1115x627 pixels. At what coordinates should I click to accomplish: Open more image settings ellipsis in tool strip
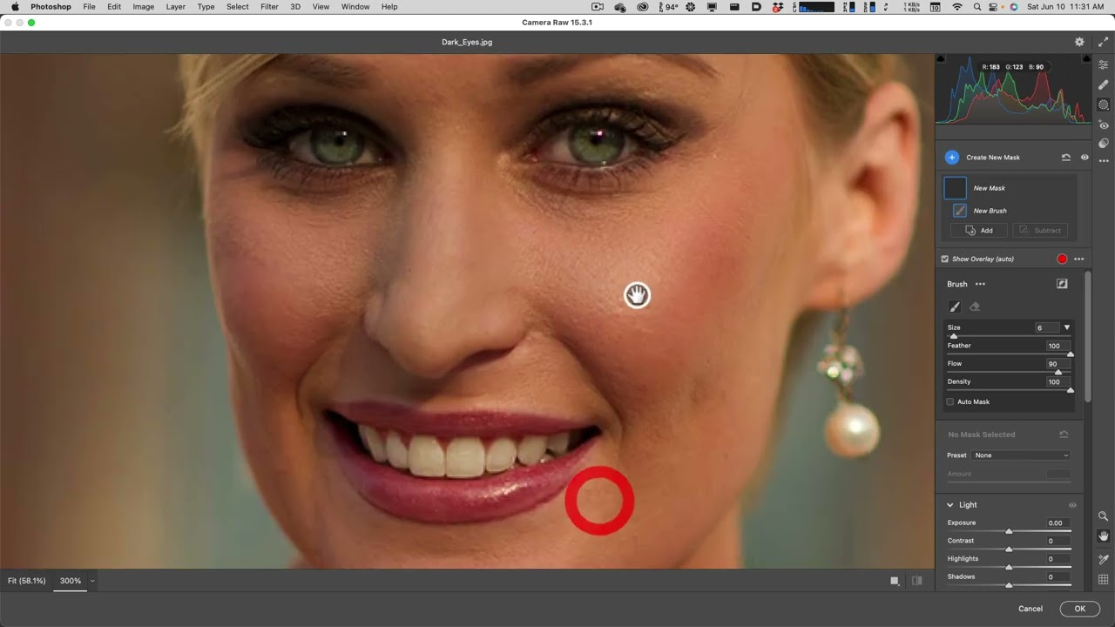pos(1103,161)
